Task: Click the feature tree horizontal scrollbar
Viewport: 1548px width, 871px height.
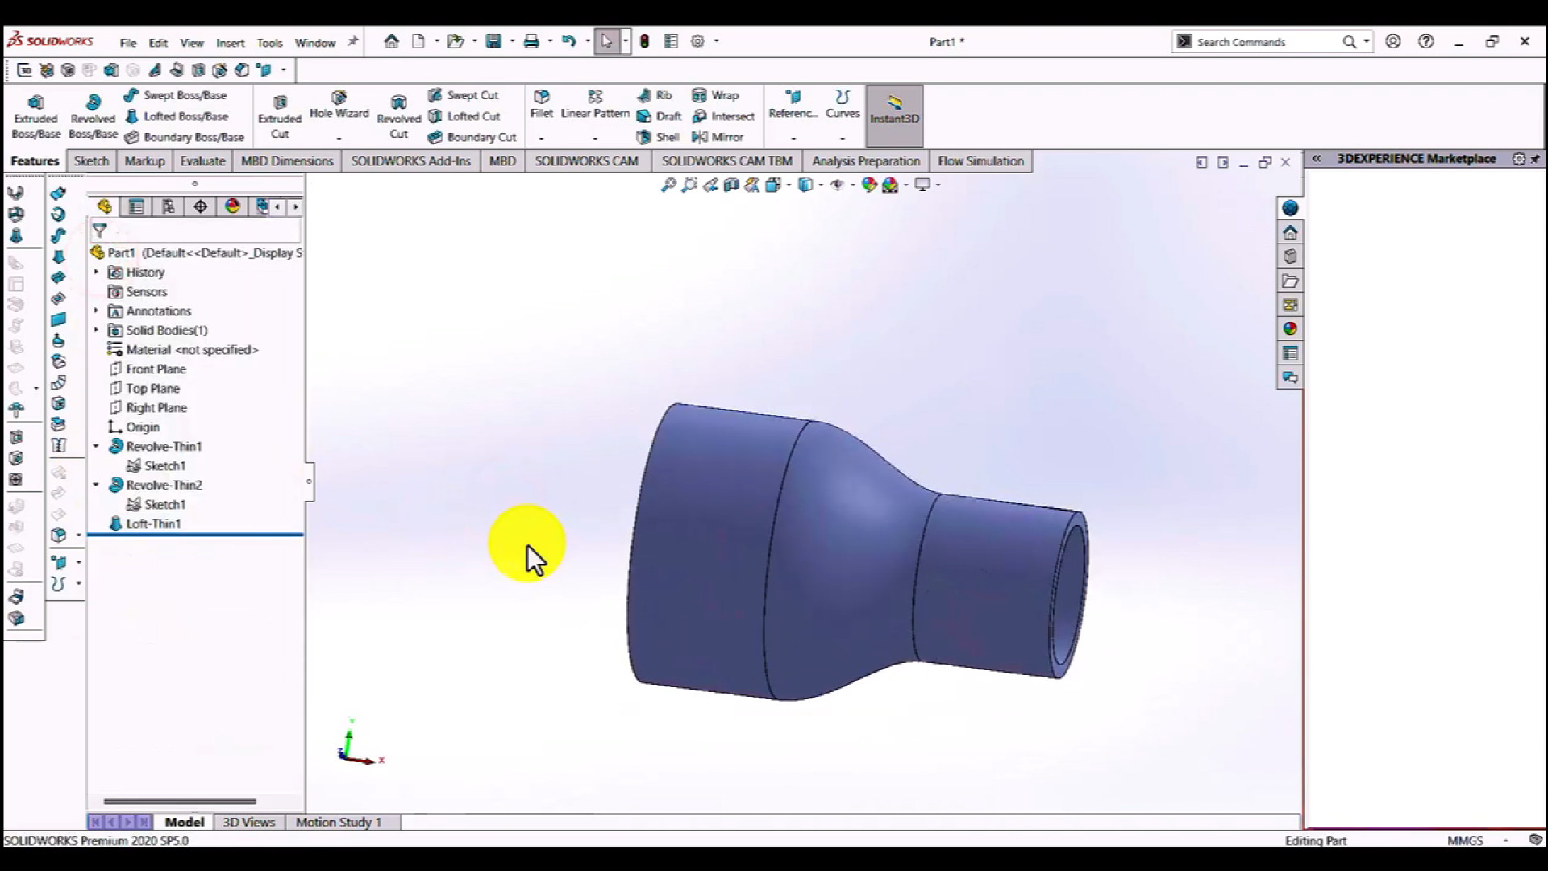Action: pyautogui.click(x=180, y=802)
